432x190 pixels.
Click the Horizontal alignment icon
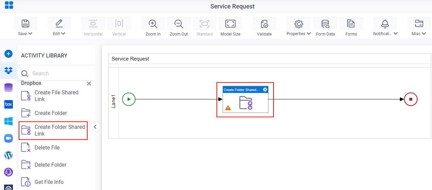click(x=93, y=23)
